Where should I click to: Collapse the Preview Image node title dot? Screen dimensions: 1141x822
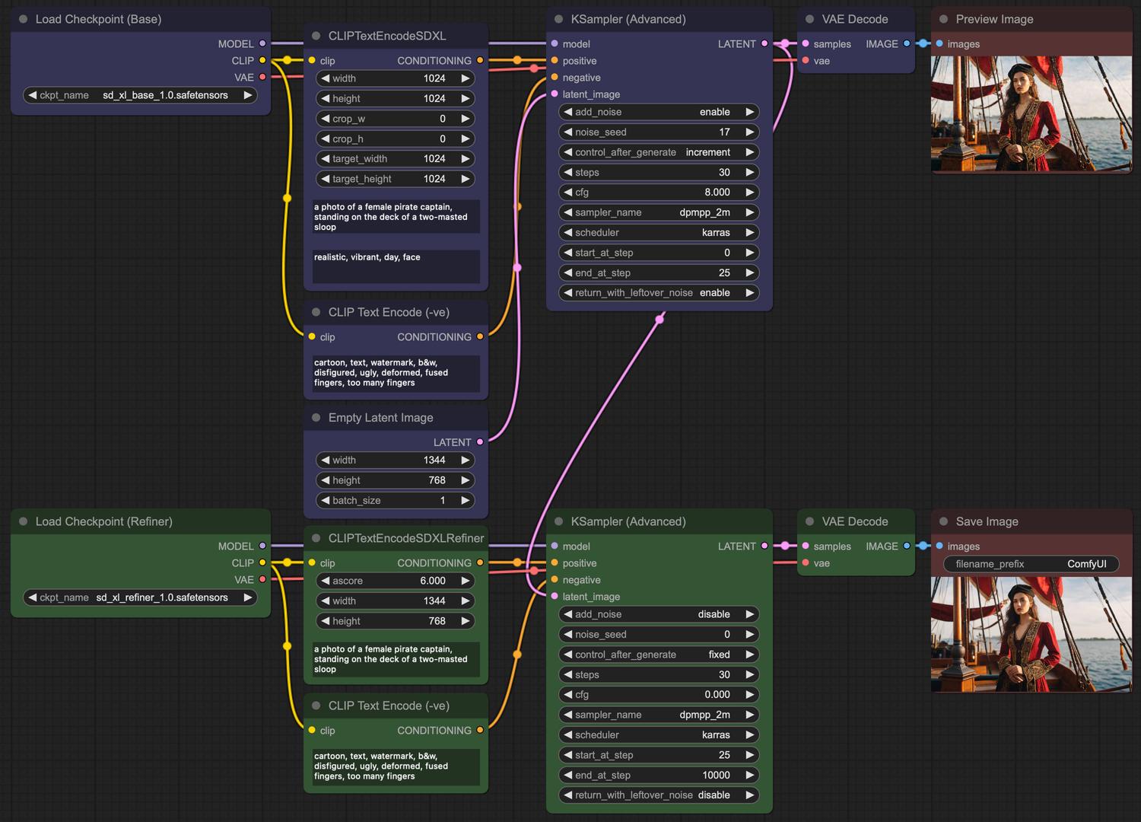click(943, 19)
